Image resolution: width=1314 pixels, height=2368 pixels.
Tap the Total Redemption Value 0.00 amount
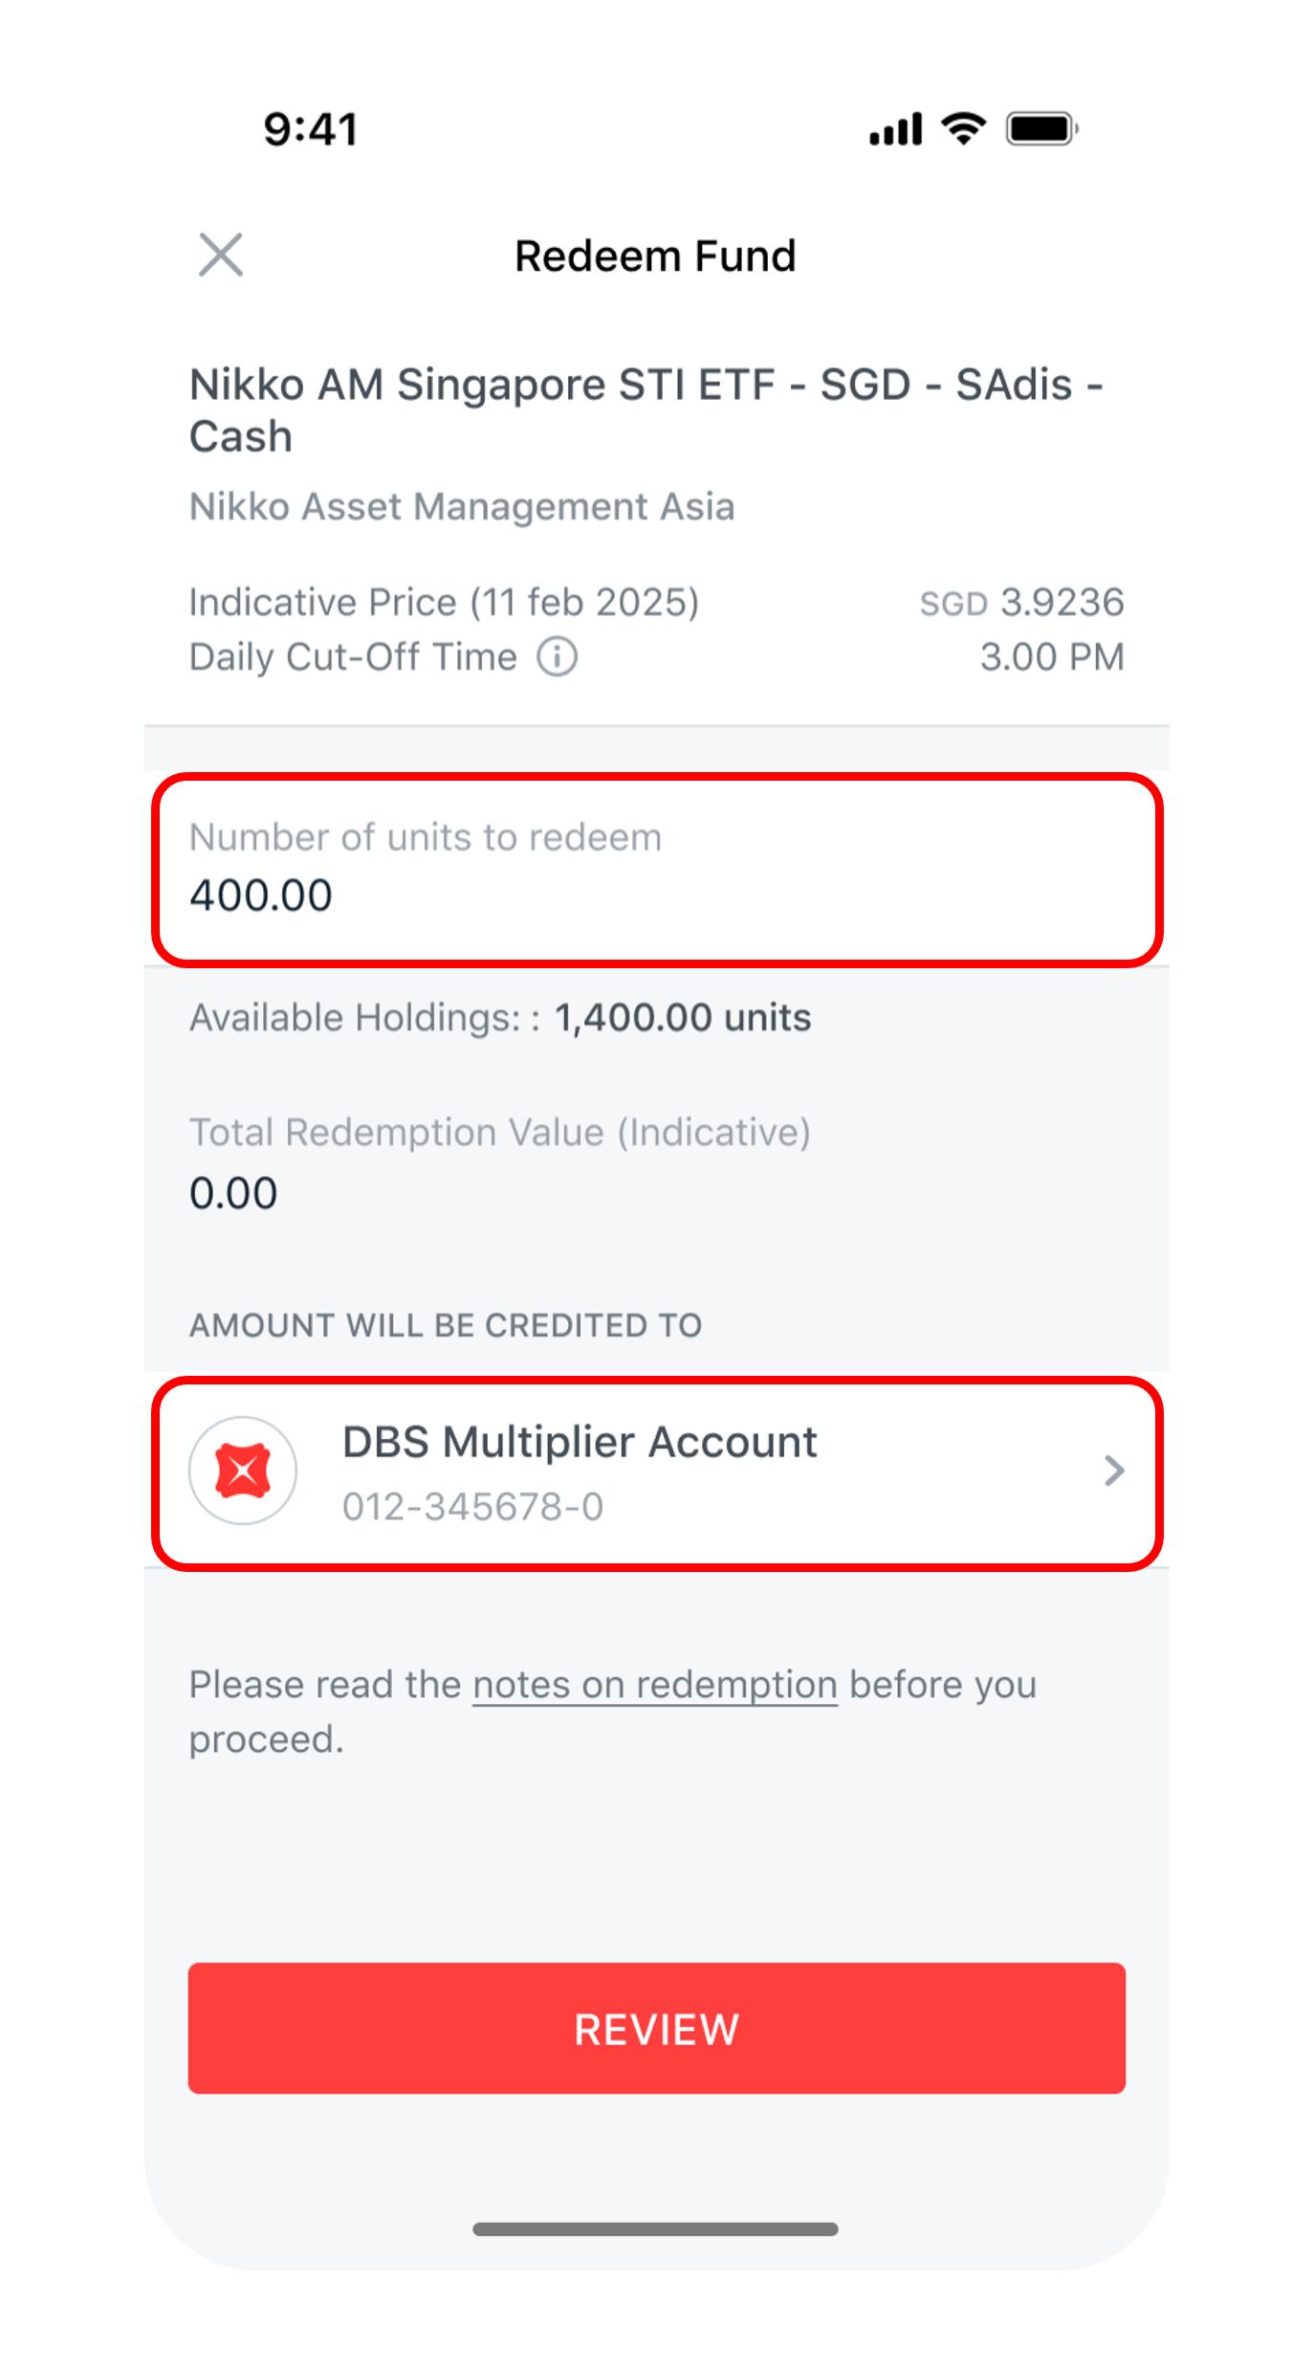(233, 1193)
